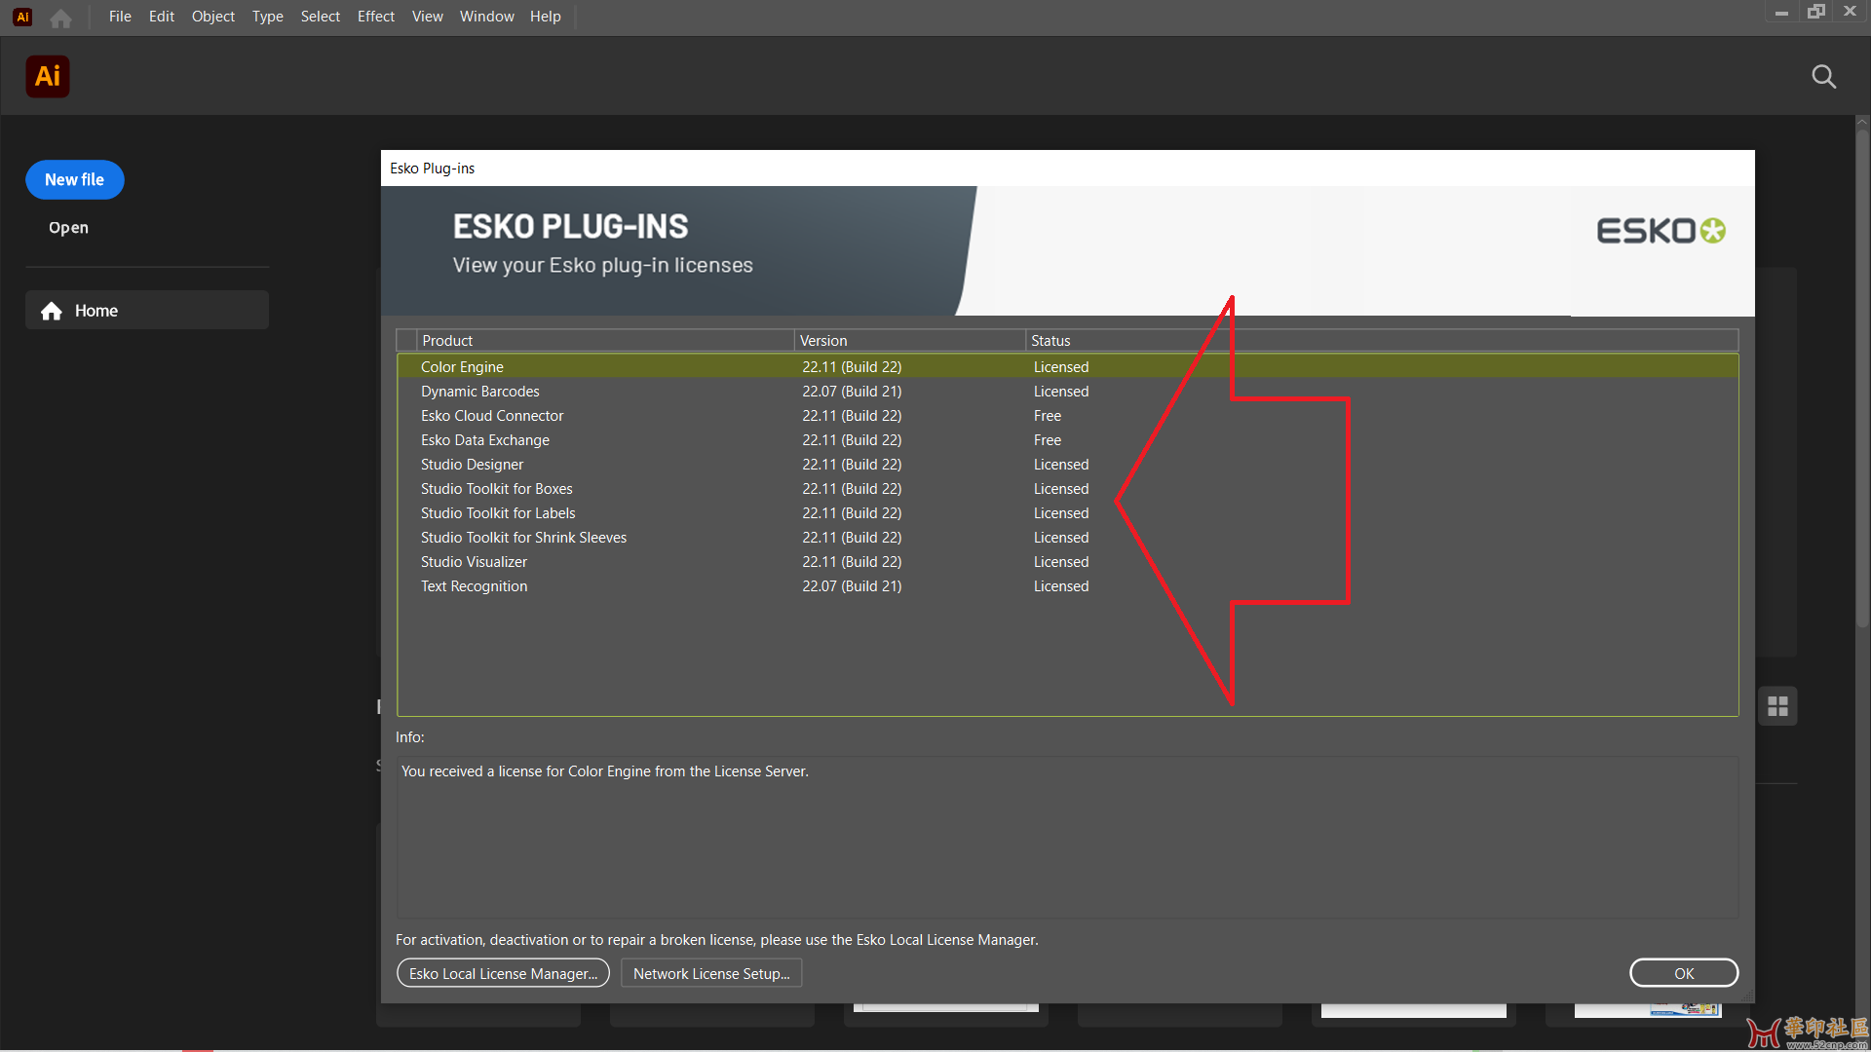Click the license info message text
The width and height of the screenshot is (1871, 1052).
pyautogui.click(x=605, y=771)
